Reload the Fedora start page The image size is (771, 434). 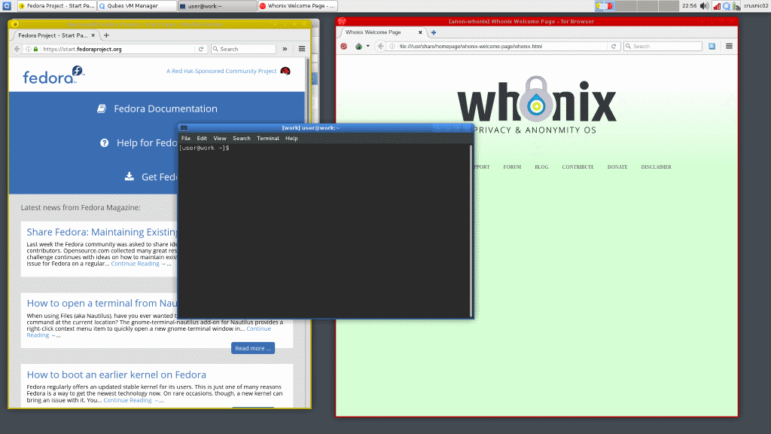click(x=200, y=49)
